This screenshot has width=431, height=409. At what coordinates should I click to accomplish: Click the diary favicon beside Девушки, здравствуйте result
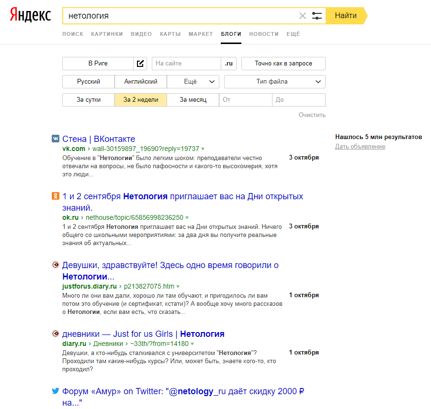(x=56, y=265)
